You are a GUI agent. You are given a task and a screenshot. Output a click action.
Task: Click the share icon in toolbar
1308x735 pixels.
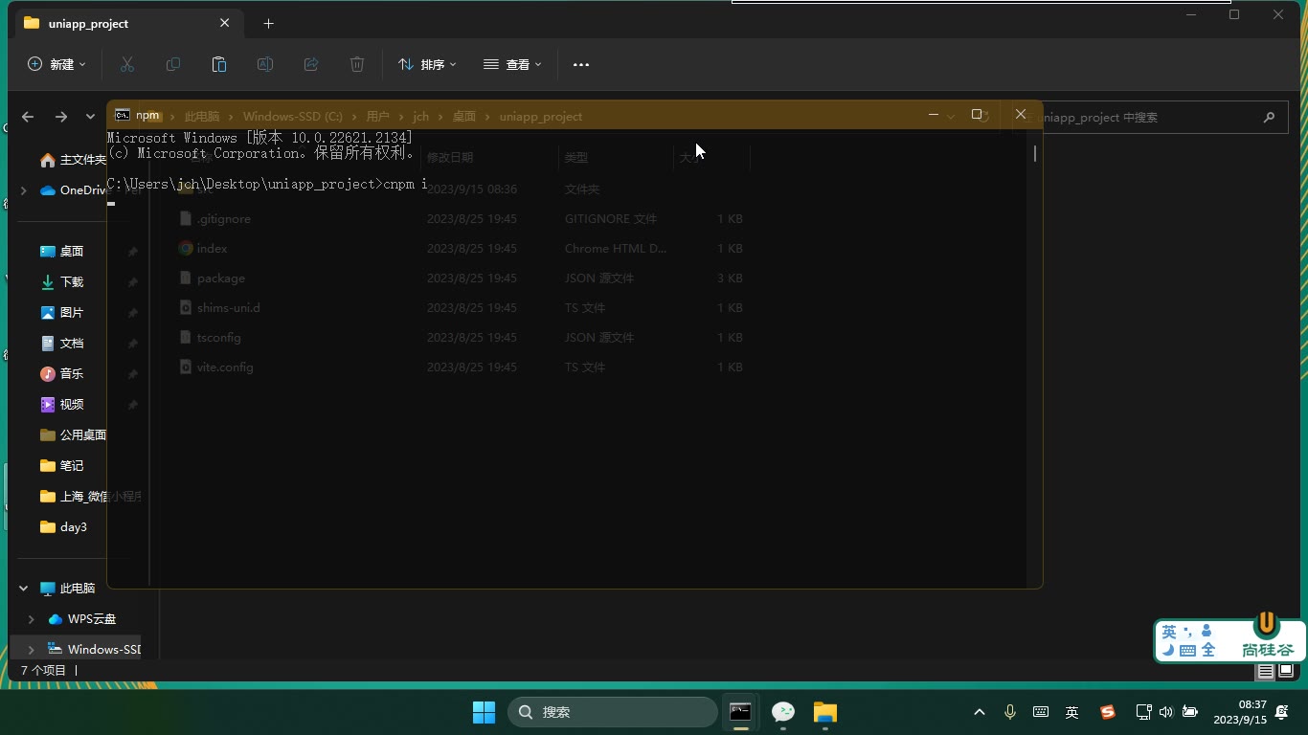[x=311, y=64]
